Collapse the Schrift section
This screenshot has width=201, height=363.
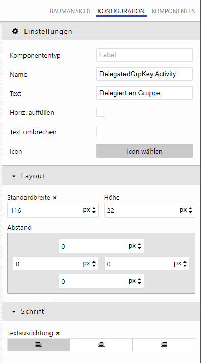point(14,312)
